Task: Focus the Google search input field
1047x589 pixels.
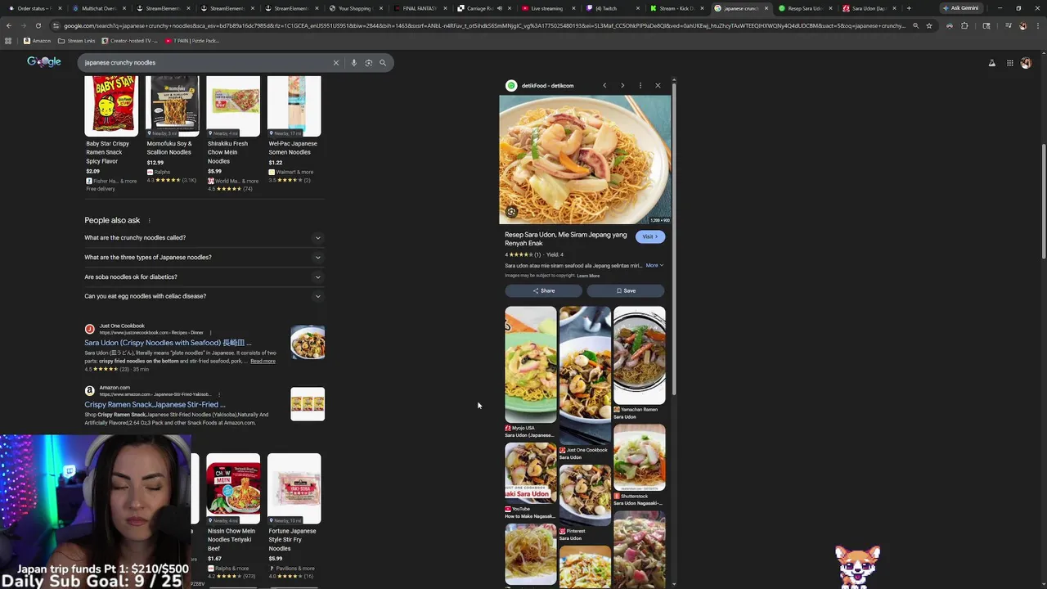Action: coord(204,62)
